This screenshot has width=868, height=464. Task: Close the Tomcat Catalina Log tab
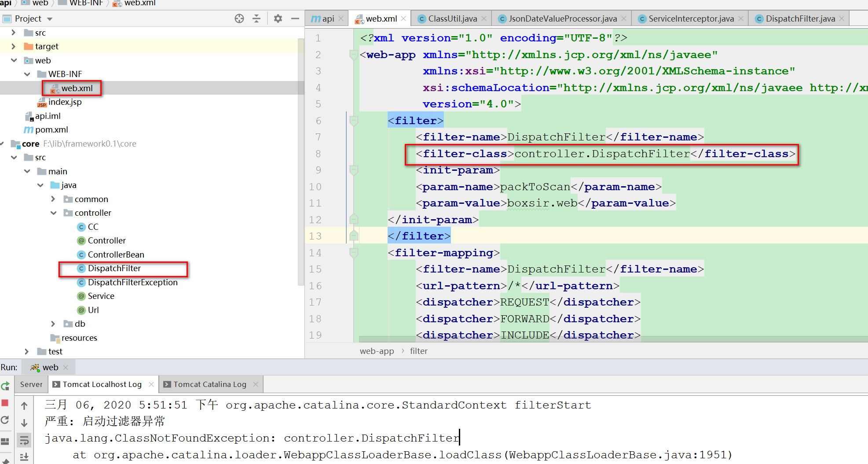pyautogui.click(x=256, y=384)
